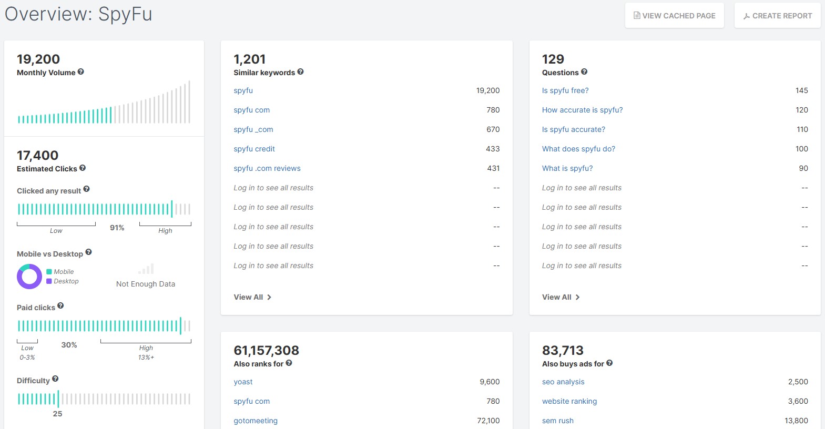Click the 91% clicked any result value
This screenshot has width=825, height=429.
pyautogui.click(x=117, y=228)
